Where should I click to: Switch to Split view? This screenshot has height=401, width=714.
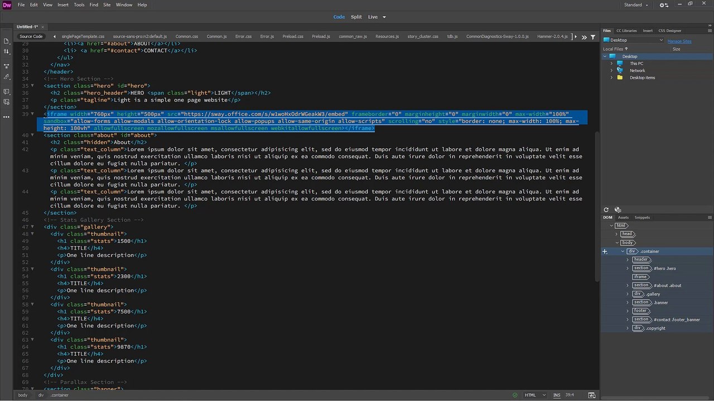pos(356,17)
